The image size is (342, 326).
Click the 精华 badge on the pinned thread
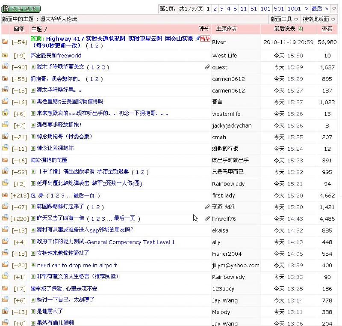point(206,39)
